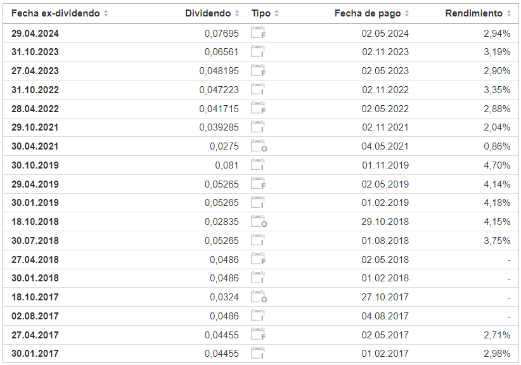Click the type icon for ex-dividend 18.10.2017

click(258, 297)
